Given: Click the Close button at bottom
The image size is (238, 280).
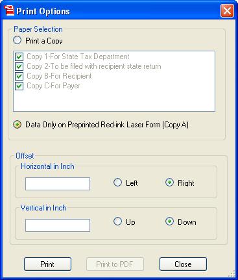Looking at the screenshot, I should click(183, 264).
